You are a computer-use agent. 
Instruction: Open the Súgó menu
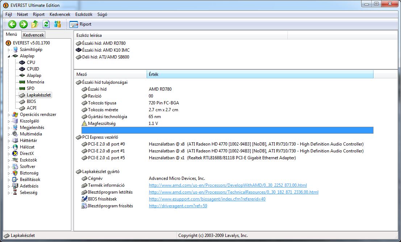coord(102,14)
